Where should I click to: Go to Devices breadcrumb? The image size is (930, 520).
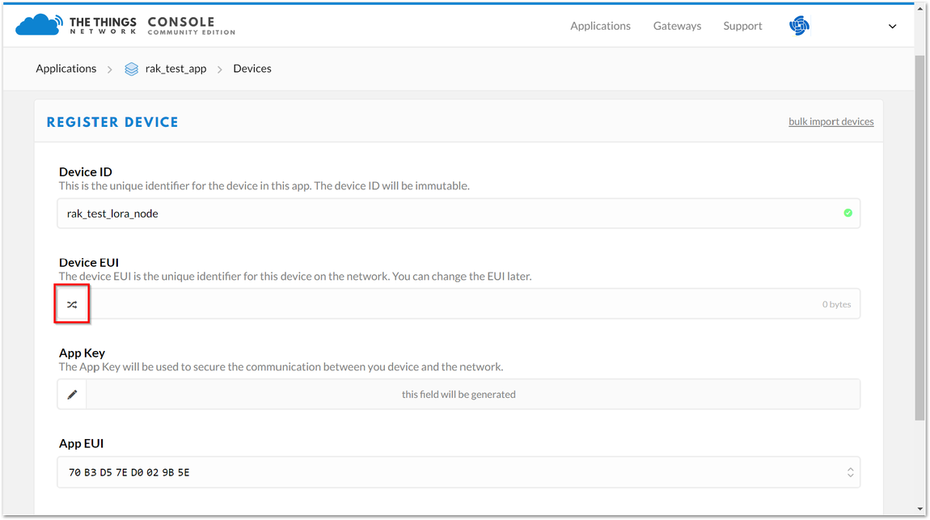[252, 69]
